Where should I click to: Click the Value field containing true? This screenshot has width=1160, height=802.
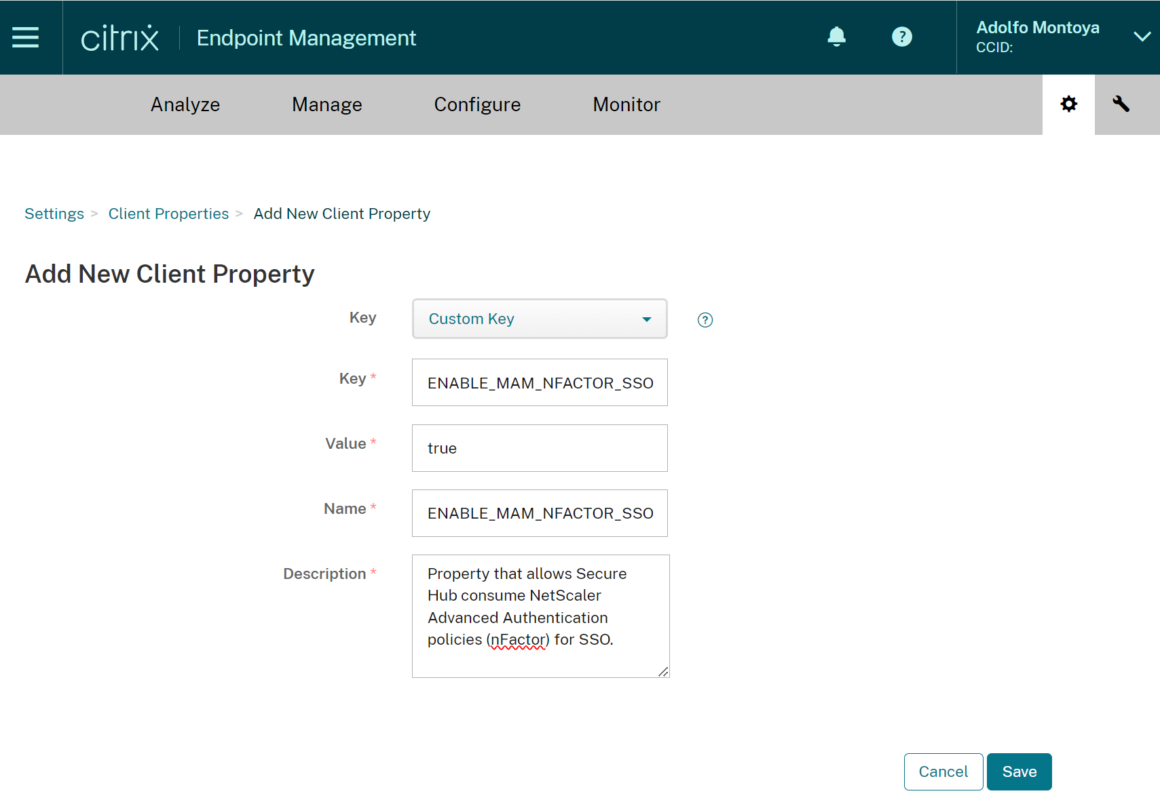point(540,448)
